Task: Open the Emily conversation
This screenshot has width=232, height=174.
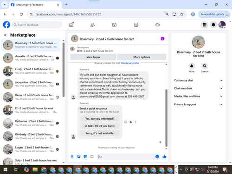Action: point(31,71)
